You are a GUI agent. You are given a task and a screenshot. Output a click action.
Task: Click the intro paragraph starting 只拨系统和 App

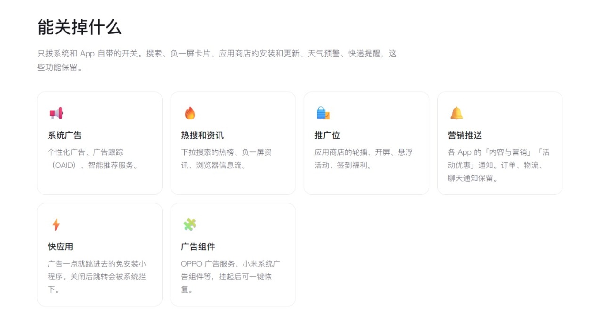[x=217, y=60]
